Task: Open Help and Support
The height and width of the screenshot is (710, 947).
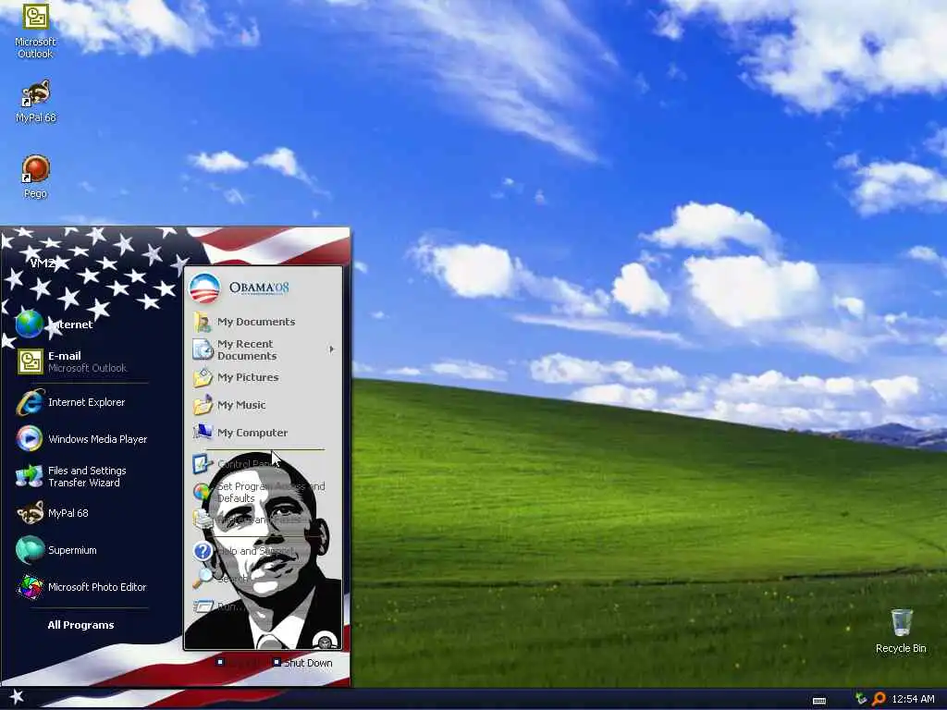Action: [x=243, y=551]
